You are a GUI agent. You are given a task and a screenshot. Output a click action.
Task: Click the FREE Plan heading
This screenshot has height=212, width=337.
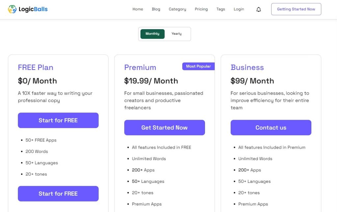coord(36,68)
